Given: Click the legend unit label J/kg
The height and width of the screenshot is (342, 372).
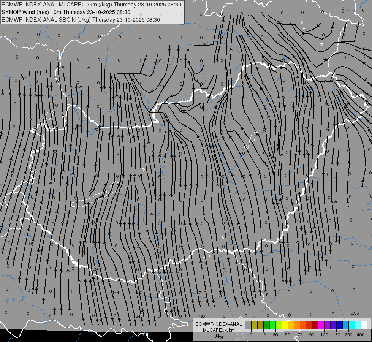Looking at the screenshot, I should click(x=219, y=336).
